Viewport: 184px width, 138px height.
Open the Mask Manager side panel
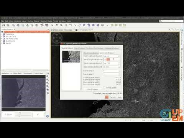click(x=182, y=74)
